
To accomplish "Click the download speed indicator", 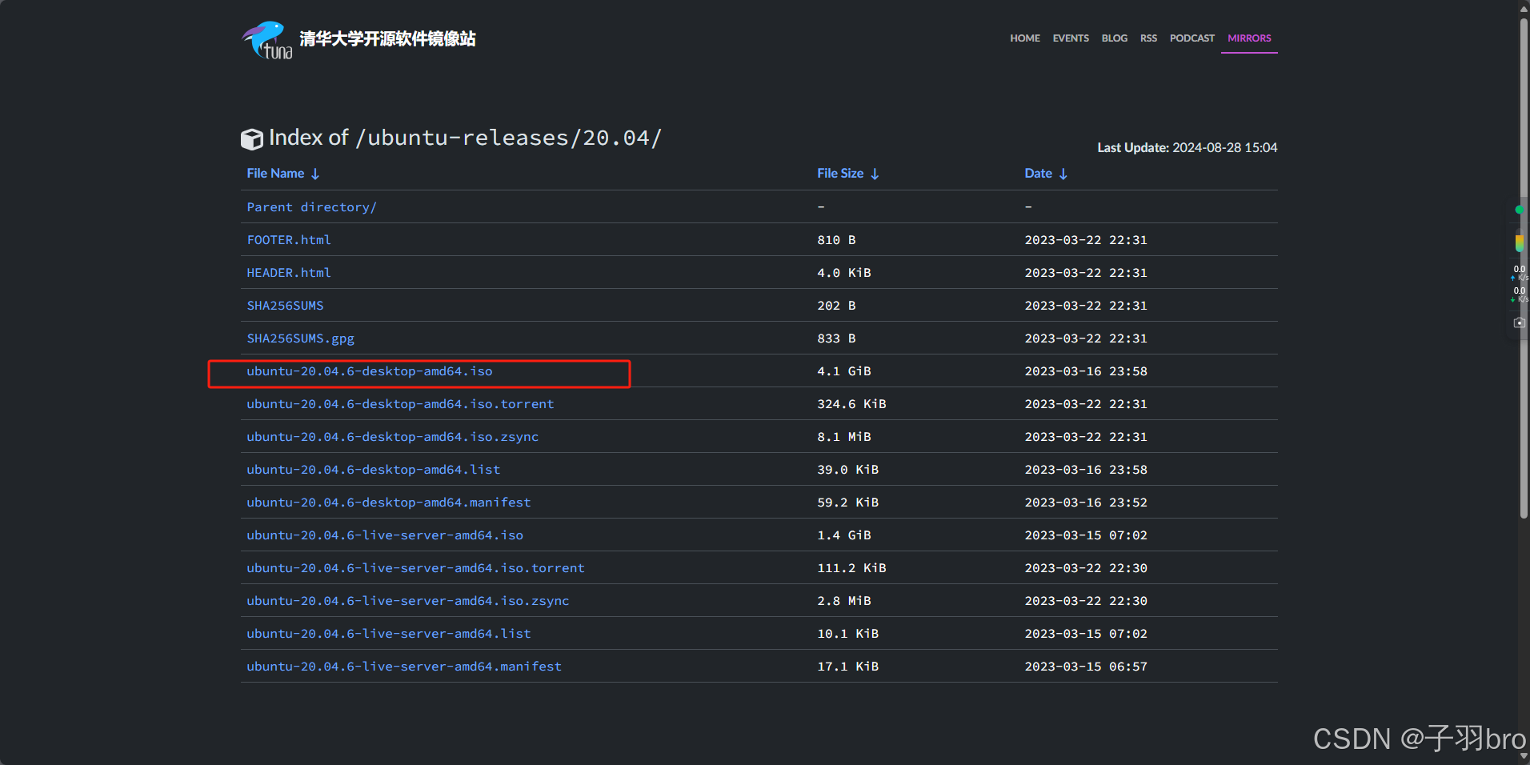I will (x=1519, y=294).
